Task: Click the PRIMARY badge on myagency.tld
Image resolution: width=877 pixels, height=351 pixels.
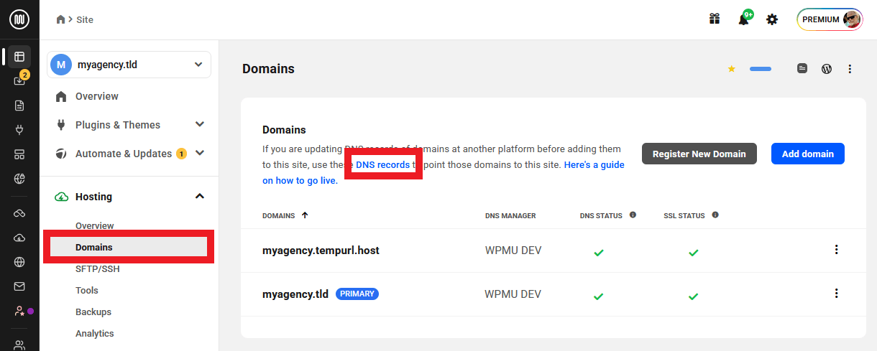Action: tap(357, 294)
